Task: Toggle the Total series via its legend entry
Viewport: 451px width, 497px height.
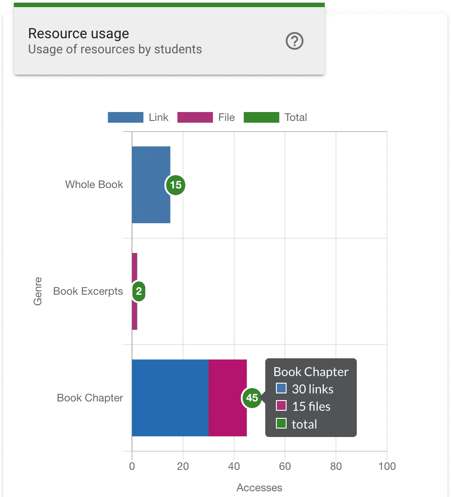Action: (x=295, y=117)
